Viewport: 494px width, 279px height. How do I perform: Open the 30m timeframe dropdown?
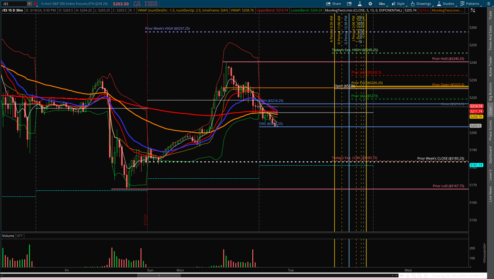[381, 3]
